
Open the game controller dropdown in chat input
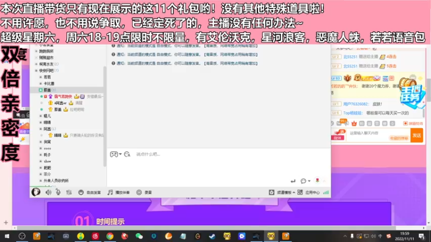coord(116,154)
